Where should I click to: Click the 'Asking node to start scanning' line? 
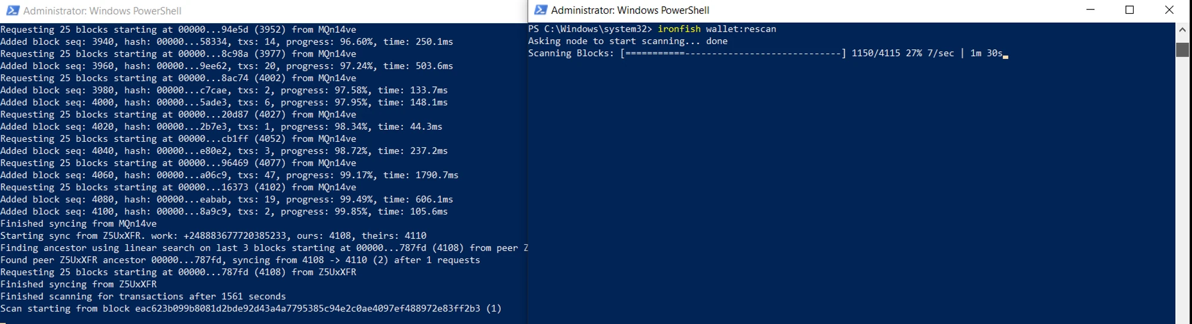[627, 41]
